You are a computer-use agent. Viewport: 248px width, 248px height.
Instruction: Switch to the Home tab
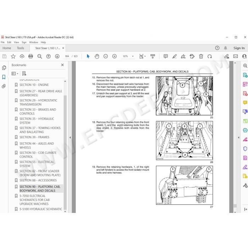tap(7, 48)
